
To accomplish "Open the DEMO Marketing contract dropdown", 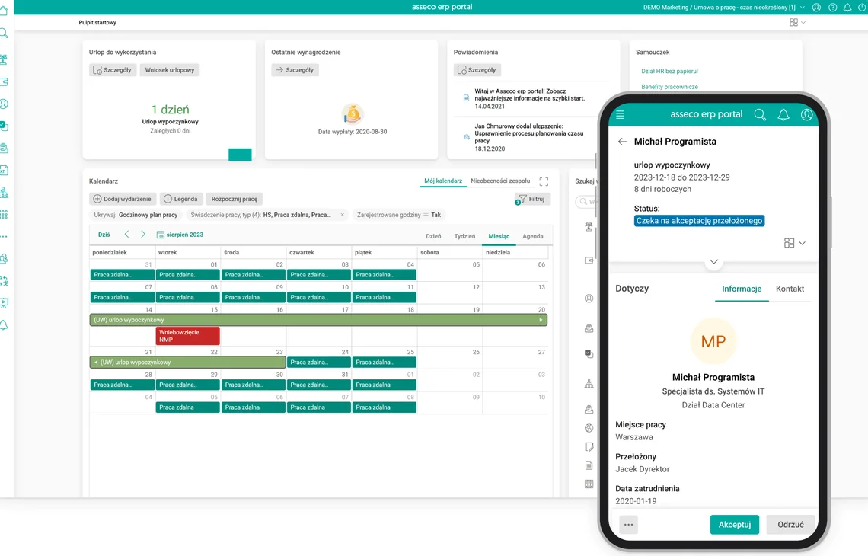I will 724,7.
